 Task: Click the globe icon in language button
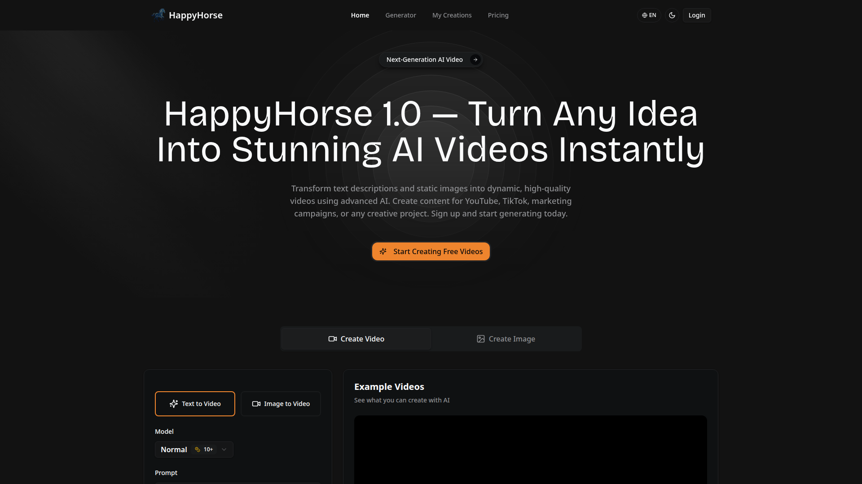(645, 15)
